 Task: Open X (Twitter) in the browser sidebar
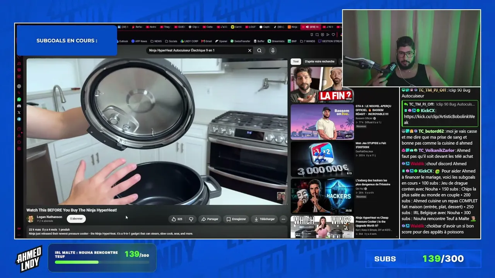point(19,112)
